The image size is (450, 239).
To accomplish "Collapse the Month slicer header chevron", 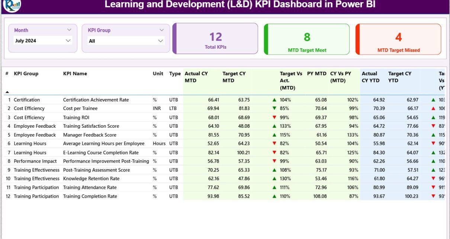I will click(x=69, y=30).
